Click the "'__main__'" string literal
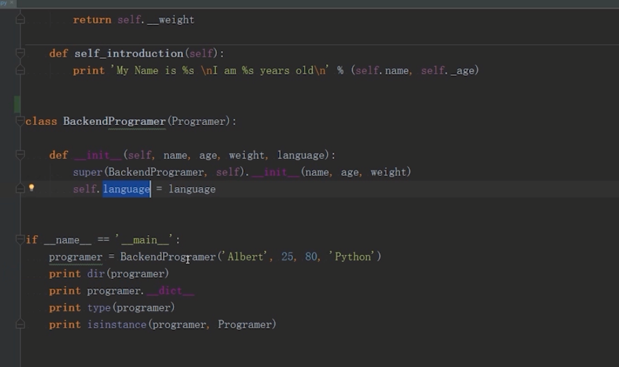Screen dimensions: 619x367 (144, 240)
